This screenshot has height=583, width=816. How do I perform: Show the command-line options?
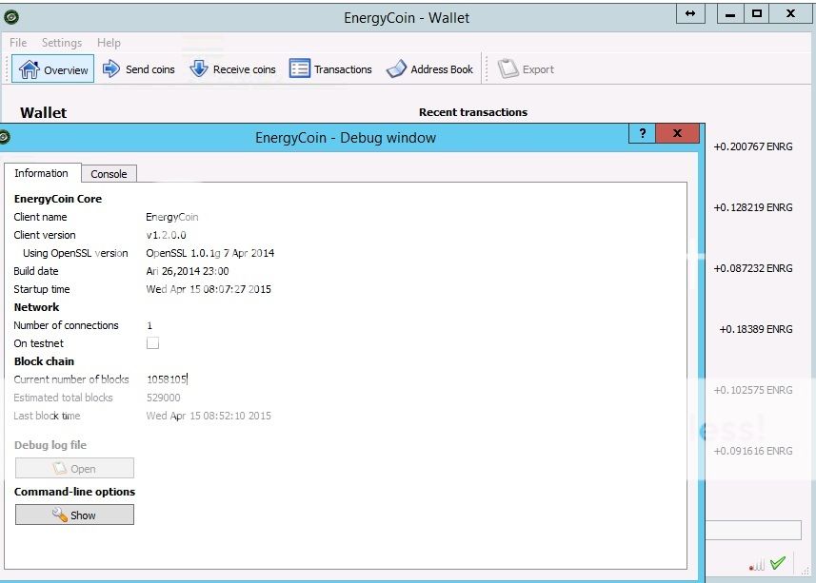pyautogui.click(x=74, y=515)
